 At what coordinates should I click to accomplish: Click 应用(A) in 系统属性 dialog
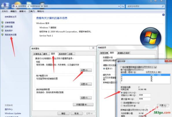(x=90, y=114)
